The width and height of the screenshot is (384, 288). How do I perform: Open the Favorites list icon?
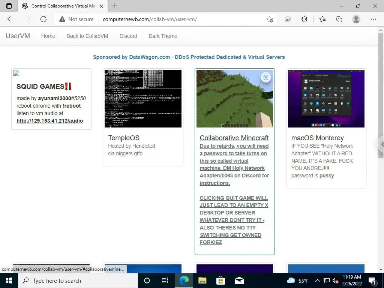click(x=322, y=19)
